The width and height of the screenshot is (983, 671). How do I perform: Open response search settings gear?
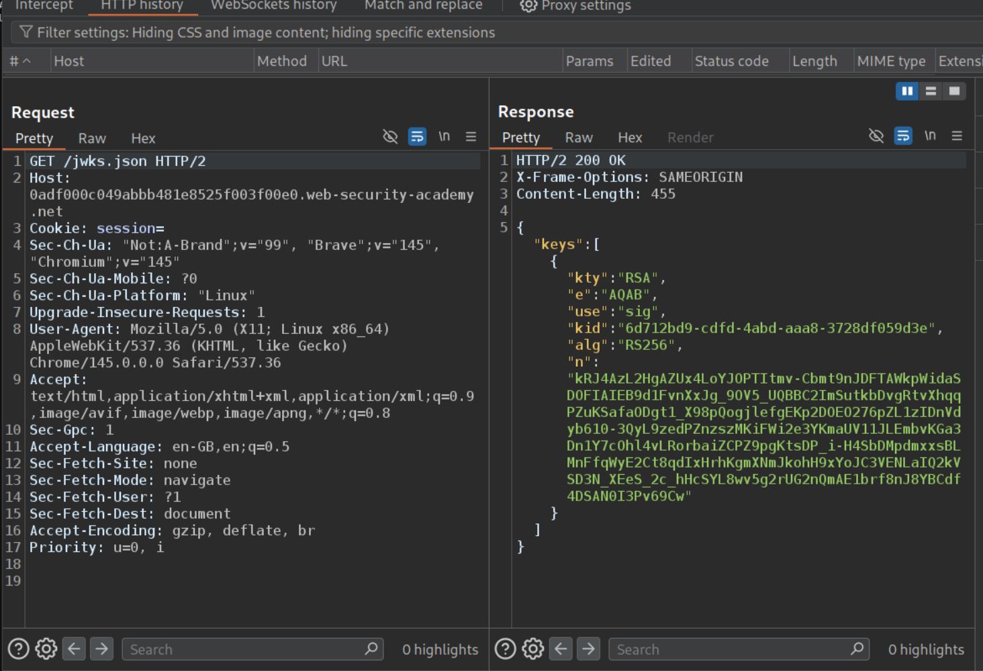click(533, 649)
